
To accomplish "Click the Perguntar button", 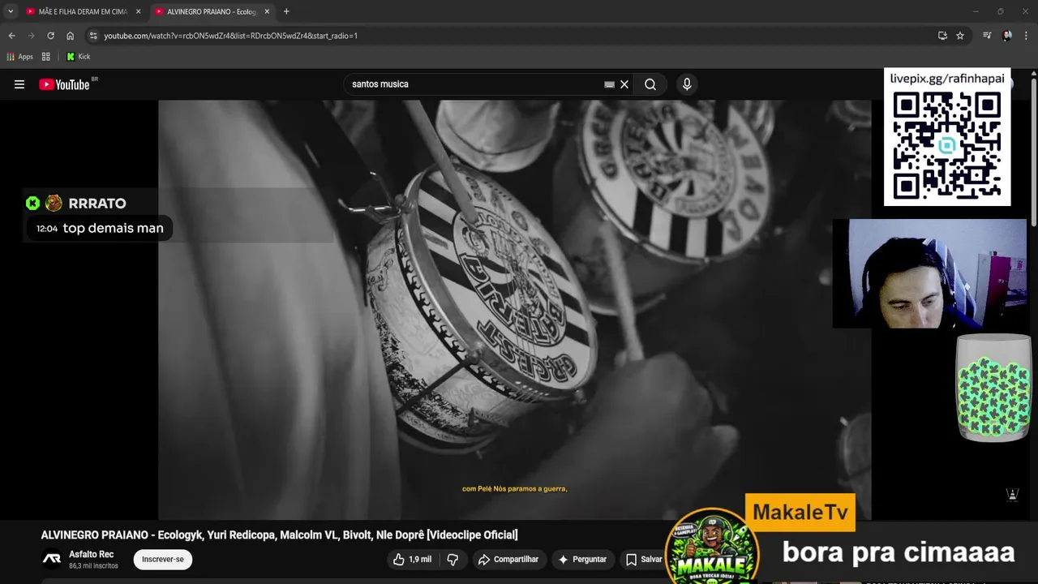I will coord(582,559).
